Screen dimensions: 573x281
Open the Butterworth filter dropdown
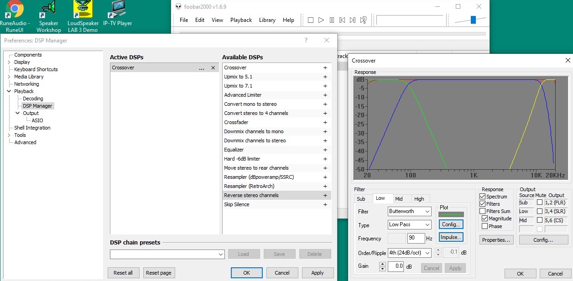click(x=409, y=211)
